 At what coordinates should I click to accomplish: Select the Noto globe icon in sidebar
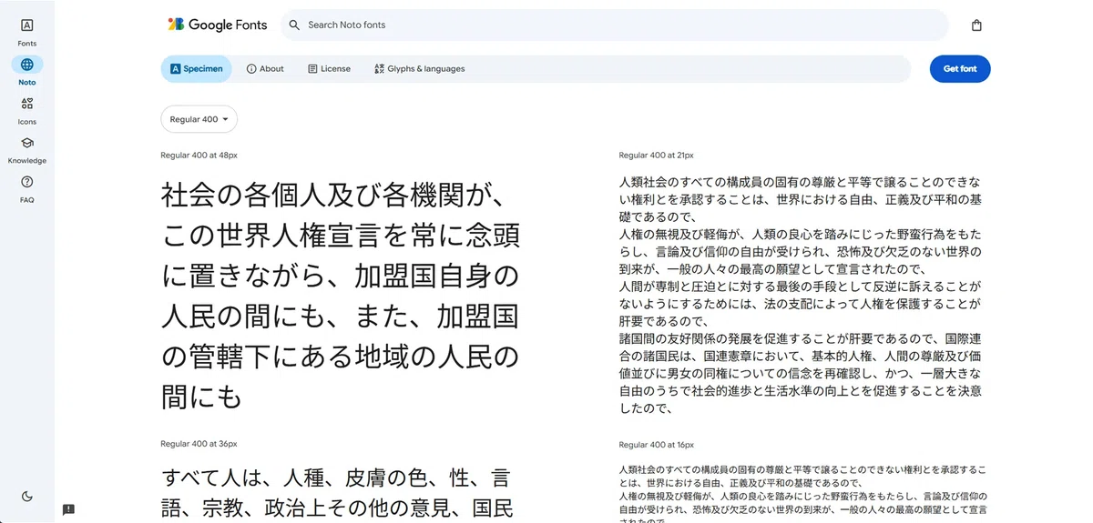27,65
